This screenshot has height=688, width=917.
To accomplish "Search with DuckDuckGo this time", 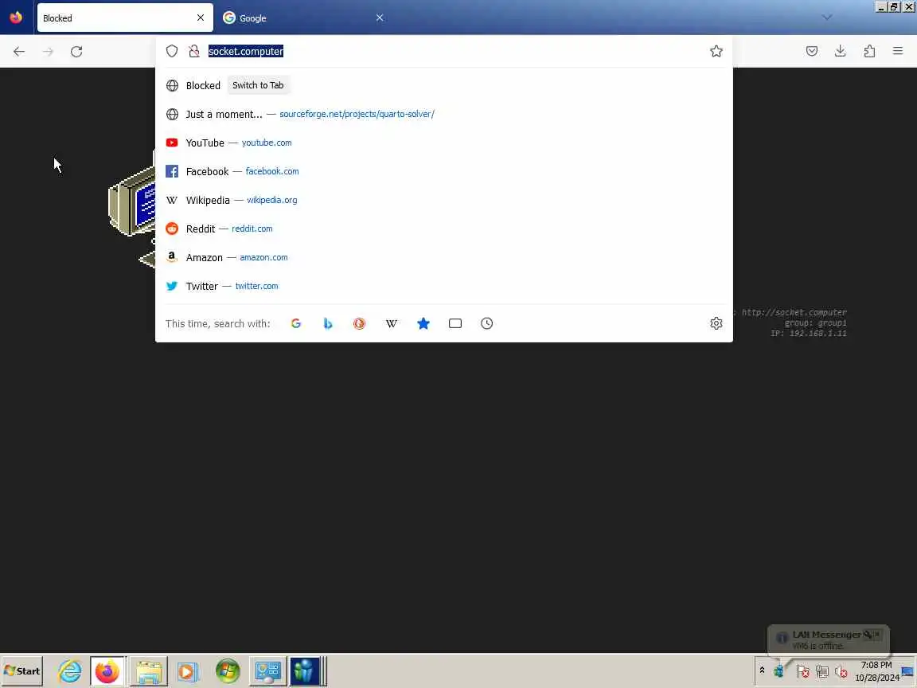I will pyautogui.click(x=359, y=323).
